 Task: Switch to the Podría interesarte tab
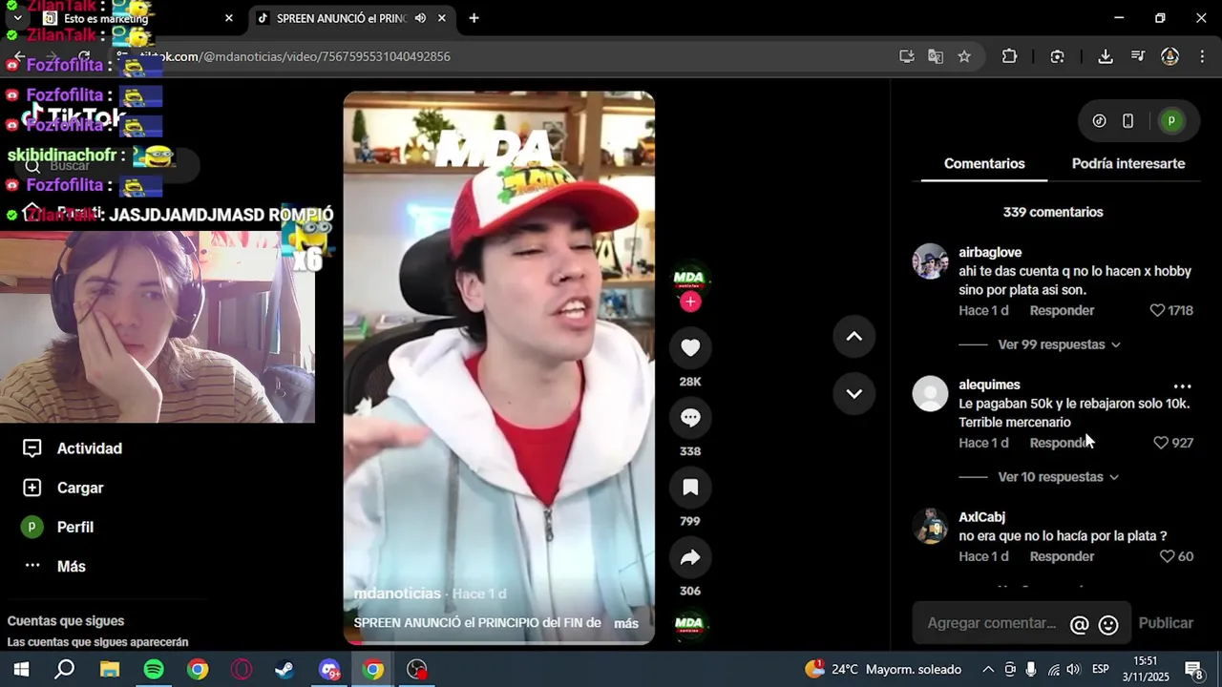(1128, 163)
